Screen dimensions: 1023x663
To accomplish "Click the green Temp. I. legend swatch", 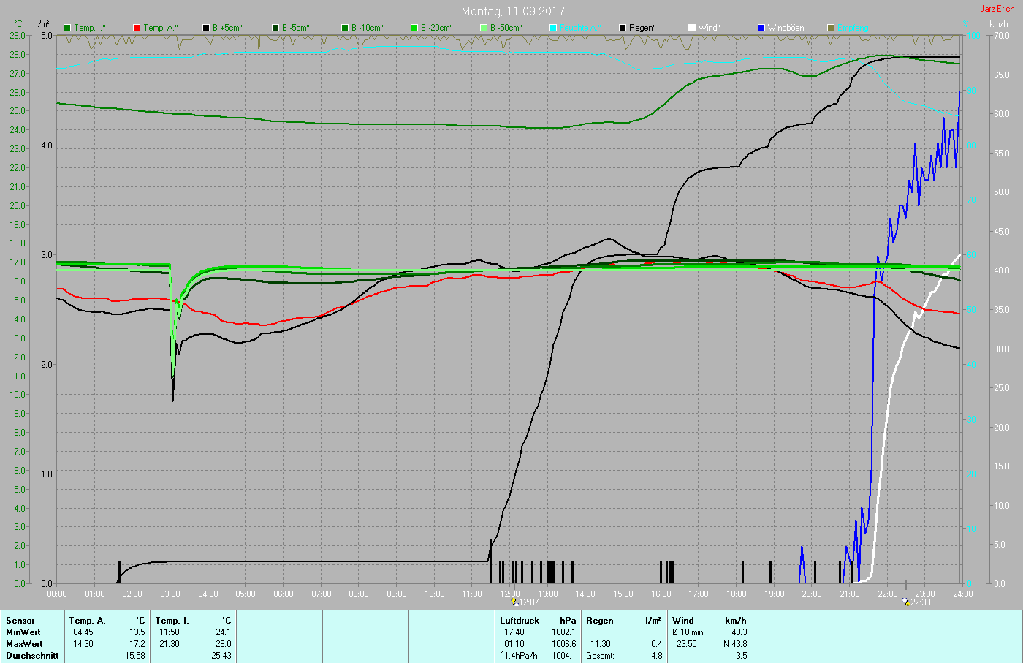I will click(67, 28).
